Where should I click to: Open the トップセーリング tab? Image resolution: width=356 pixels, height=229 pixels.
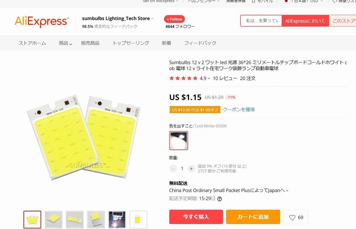[x=131, y=43]
